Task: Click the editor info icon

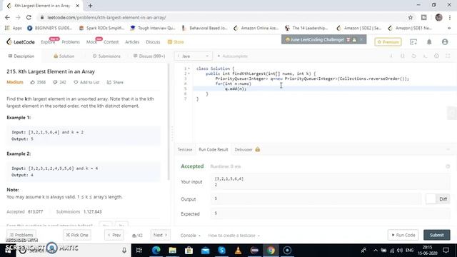Action: [x=391, y=56]
